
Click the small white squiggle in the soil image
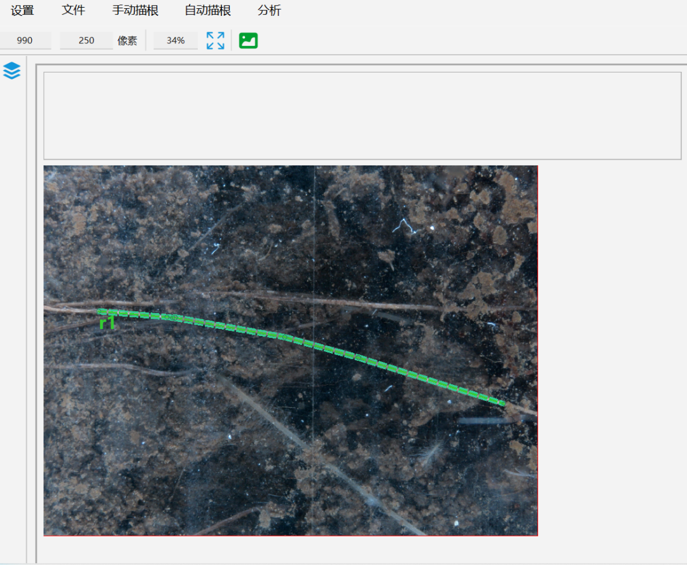(x=403, y=225)
